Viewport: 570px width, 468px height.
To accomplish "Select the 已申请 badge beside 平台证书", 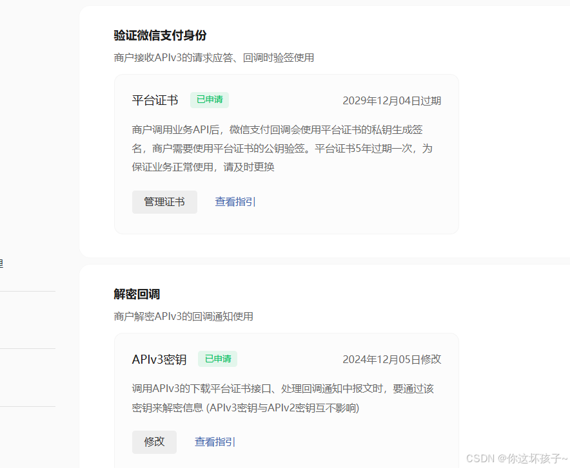I will (x=210, y=100).
